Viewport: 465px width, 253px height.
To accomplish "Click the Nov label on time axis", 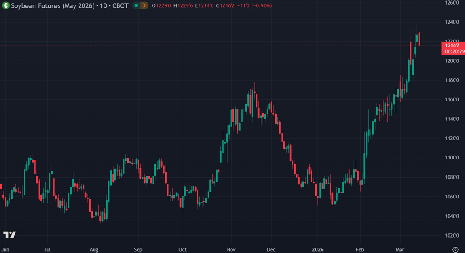I will 230,249.
